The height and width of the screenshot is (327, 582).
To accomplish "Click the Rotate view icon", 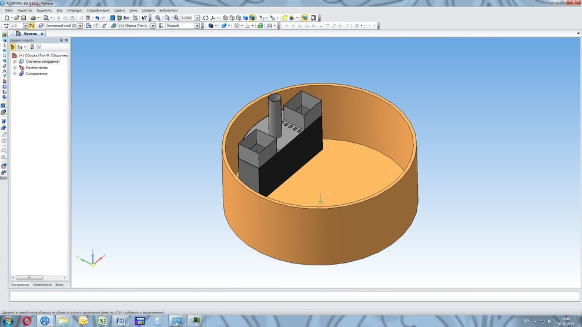I will click(206, 18).
